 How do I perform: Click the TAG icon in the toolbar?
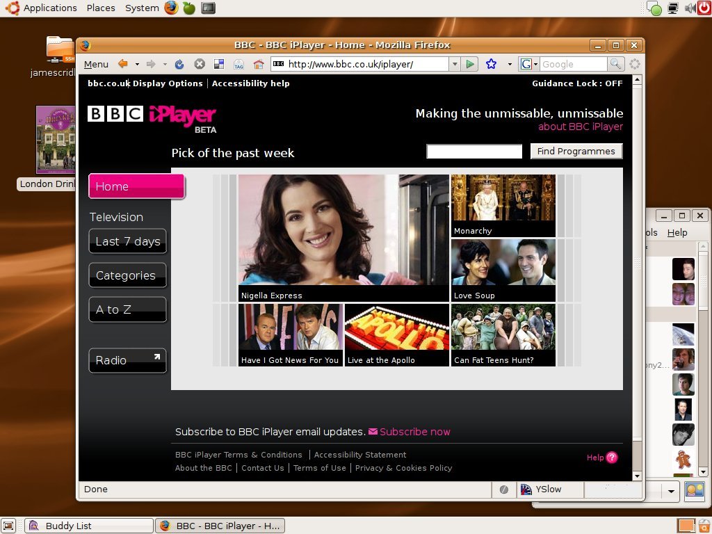tap(238, 63)
